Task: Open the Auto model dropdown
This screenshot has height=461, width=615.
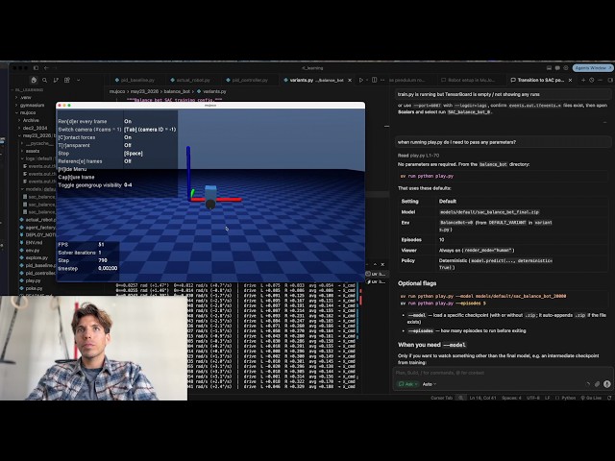Action: point(430,384)
